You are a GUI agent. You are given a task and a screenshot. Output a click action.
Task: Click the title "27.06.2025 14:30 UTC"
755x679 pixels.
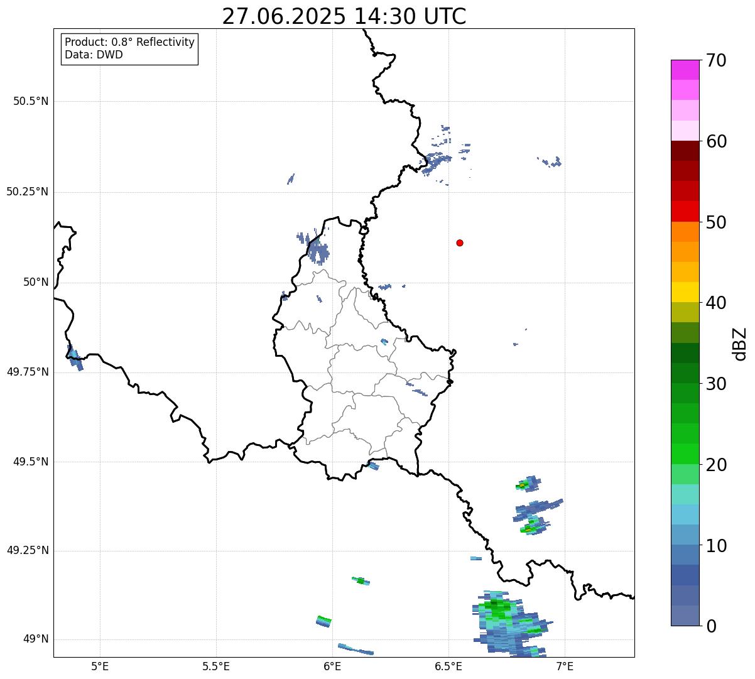tap(344, 16)
